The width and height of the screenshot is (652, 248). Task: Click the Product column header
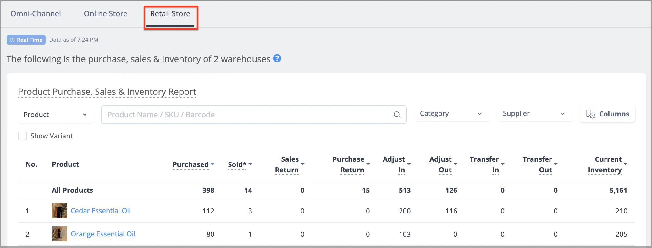pos(65,164)
